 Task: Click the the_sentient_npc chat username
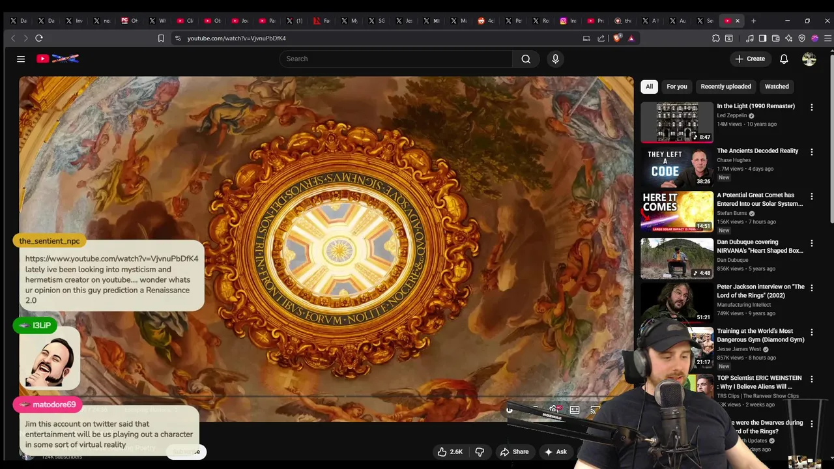tap(50, 241)
